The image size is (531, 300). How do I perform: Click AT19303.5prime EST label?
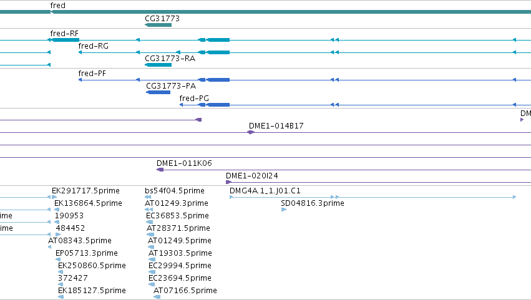[x=180, y=254]
